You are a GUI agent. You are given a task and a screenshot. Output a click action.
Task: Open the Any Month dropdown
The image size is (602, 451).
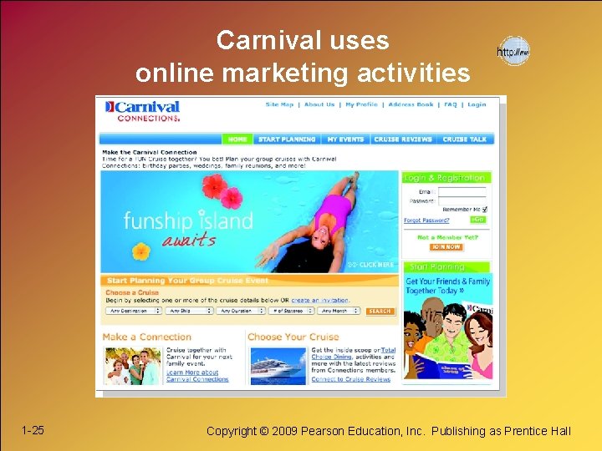coord(339,311)
